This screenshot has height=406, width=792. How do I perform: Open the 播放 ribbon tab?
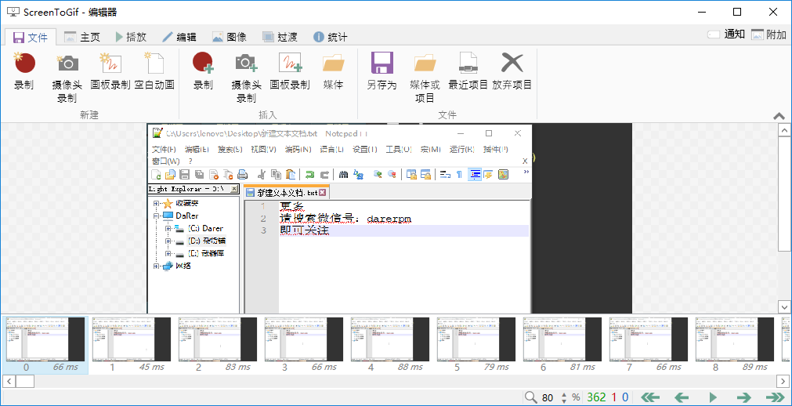[131, 37]
